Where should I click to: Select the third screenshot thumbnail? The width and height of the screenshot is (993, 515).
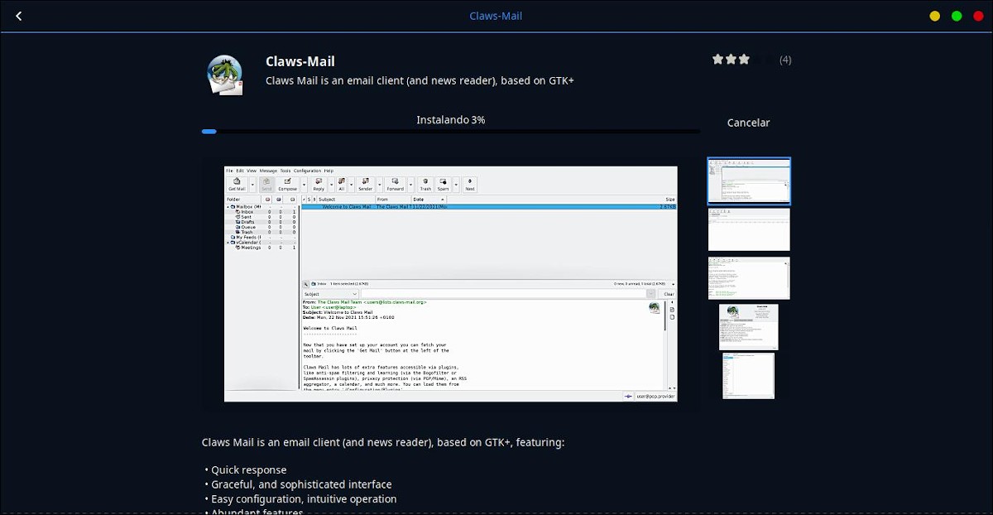[x=749, y=278]
